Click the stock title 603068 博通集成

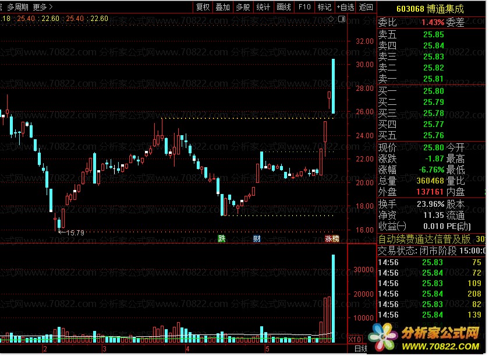[430, 9]
